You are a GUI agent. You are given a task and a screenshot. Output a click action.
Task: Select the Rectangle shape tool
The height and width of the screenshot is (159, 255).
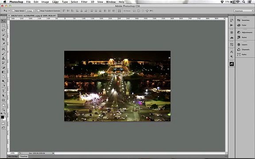click(x=3, y=100)
